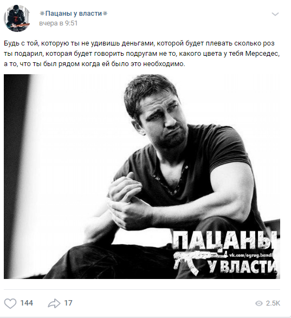Image resolution: width=291 pixels, height=318 pixels.
Task: Click the ПАЦАНЫ watermark text on the photo
Action: 225,241
